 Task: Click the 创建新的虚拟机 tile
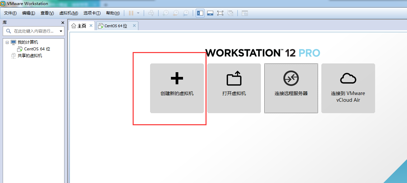point(177,88)
